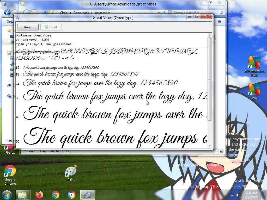Click the 36-point sample text line
This screenshot has width=267, height=200.
pyautogui.click(x=115, y=96)
